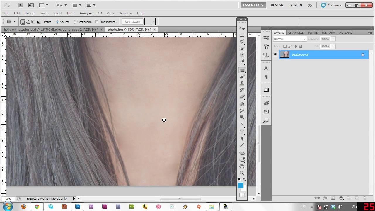Expand the Normal blend mode dropdown

click(289, 39)
